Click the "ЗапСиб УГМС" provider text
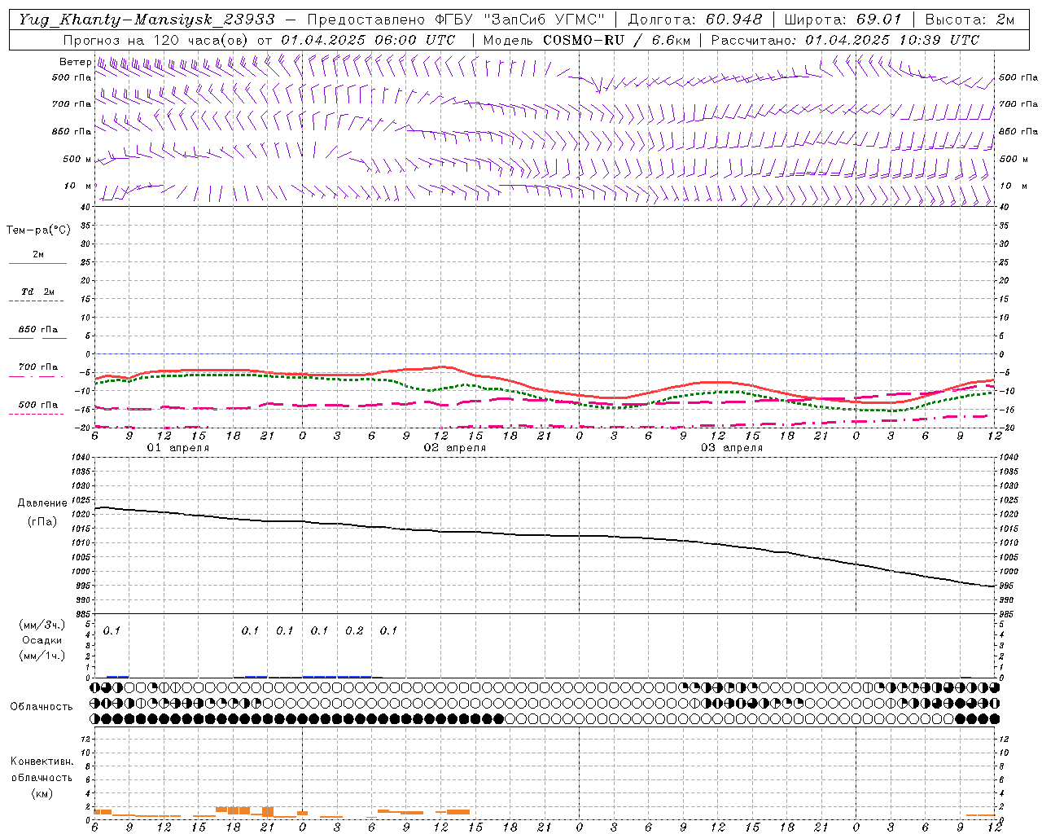 pos(544,20)
